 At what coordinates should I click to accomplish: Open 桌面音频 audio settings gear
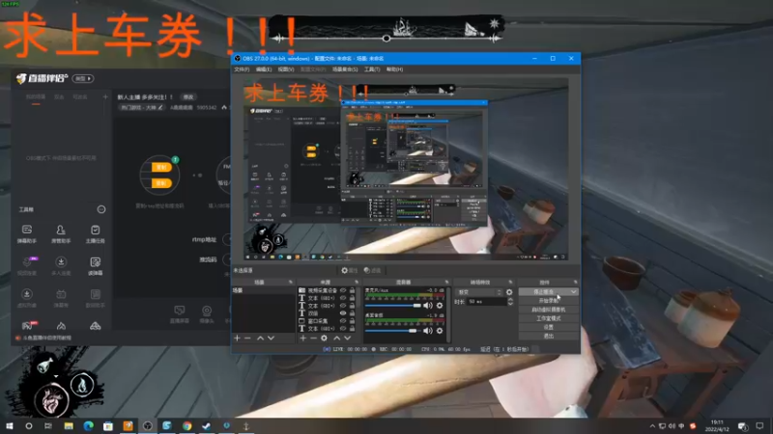coord(440,331)
